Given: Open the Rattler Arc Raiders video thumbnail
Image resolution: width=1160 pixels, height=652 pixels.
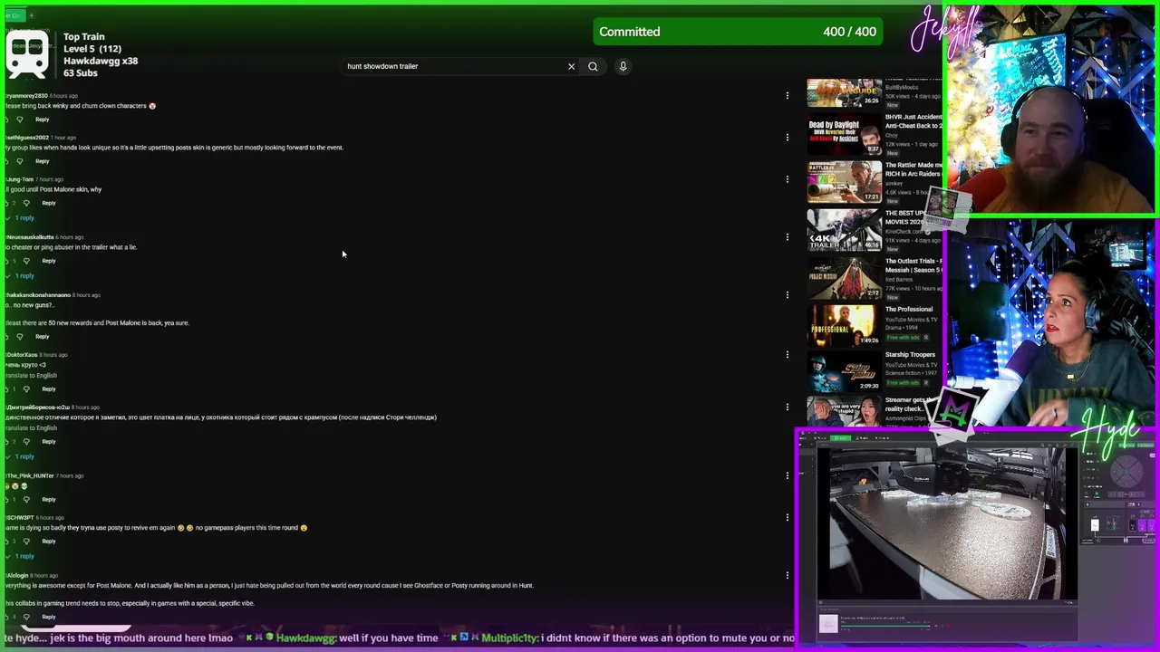Looking at the screenshot, I should click(845, 182).
